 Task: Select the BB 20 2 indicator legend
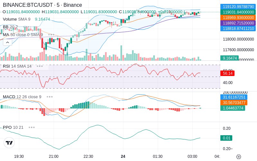(x=10, y=27)
